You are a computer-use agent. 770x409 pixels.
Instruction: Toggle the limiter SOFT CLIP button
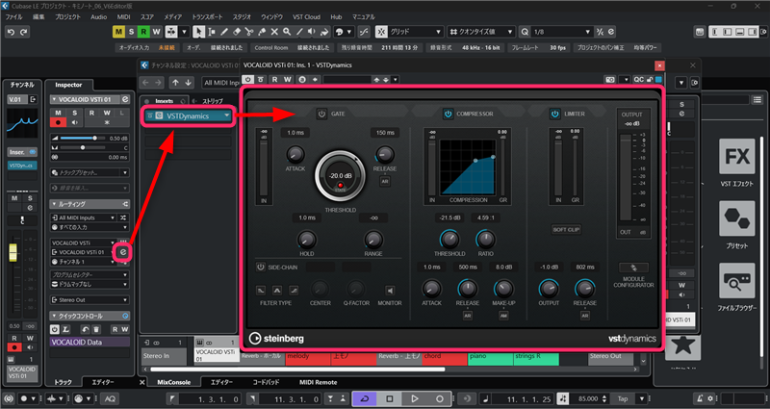pyautogui.click(x=566, y=229)
